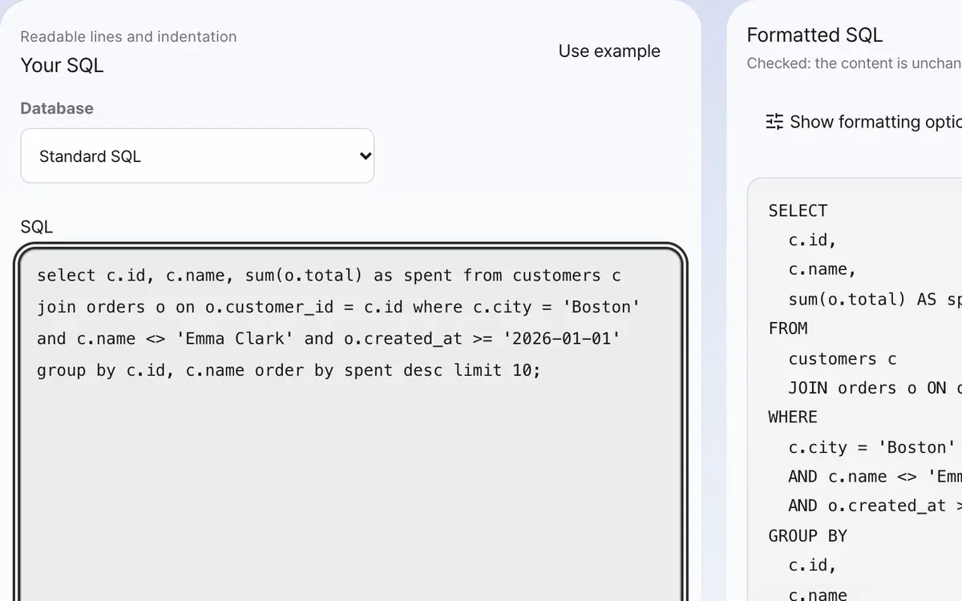The image size is (962, 601).
Task: Click the Use example button
Action: pos(609,51)
